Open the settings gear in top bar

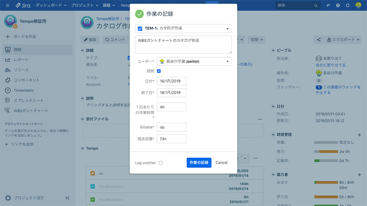tap(348, 5)
